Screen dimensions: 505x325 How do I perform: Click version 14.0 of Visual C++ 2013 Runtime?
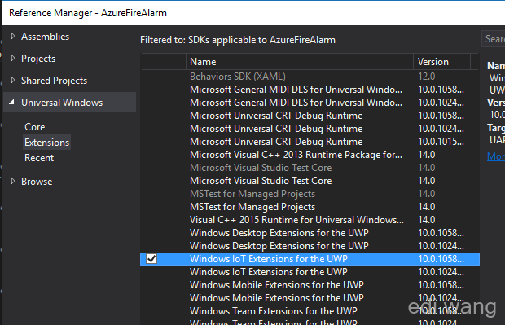tap(427, 155)
